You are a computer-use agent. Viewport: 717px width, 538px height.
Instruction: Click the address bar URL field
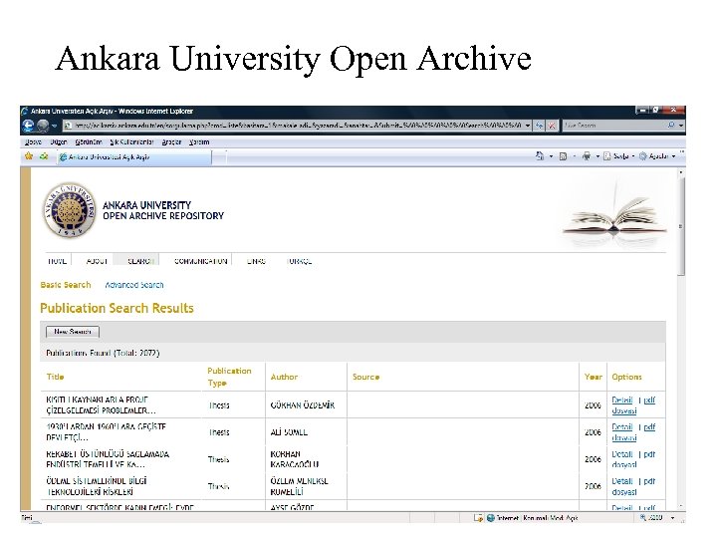tap(293, 125)
